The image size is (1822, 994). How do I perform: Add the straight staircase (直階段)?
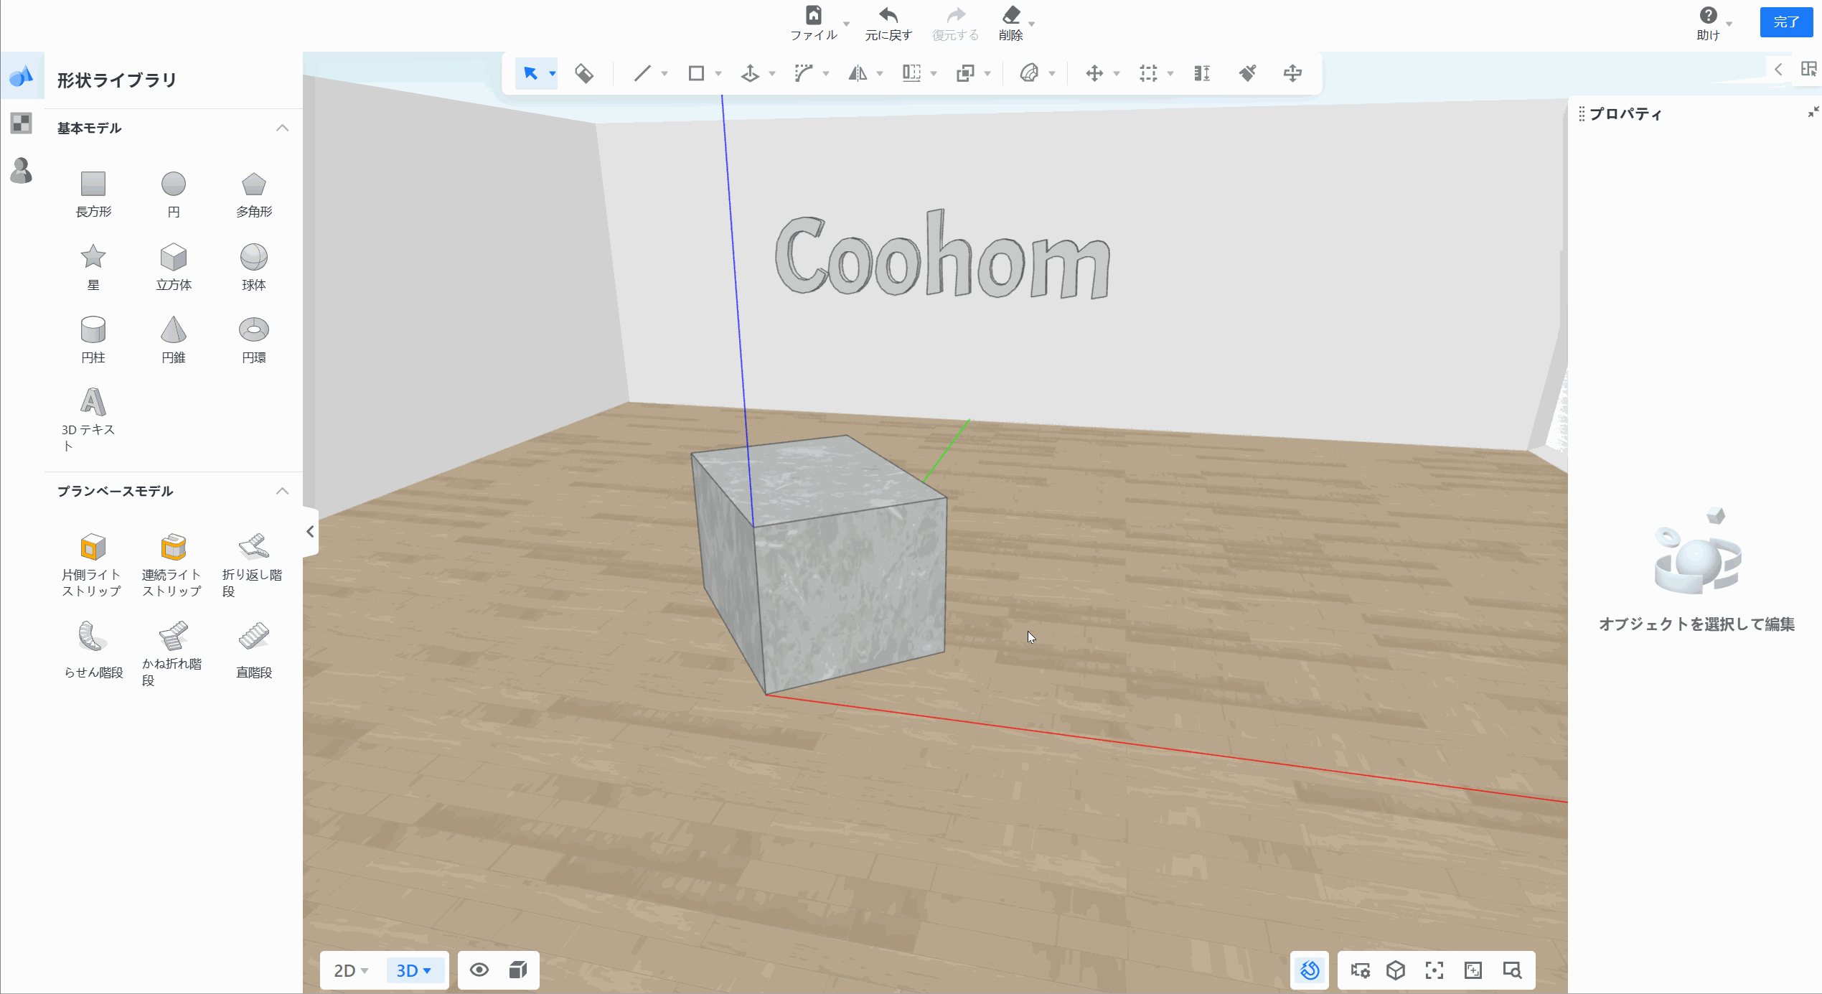(x=254, y=650)
